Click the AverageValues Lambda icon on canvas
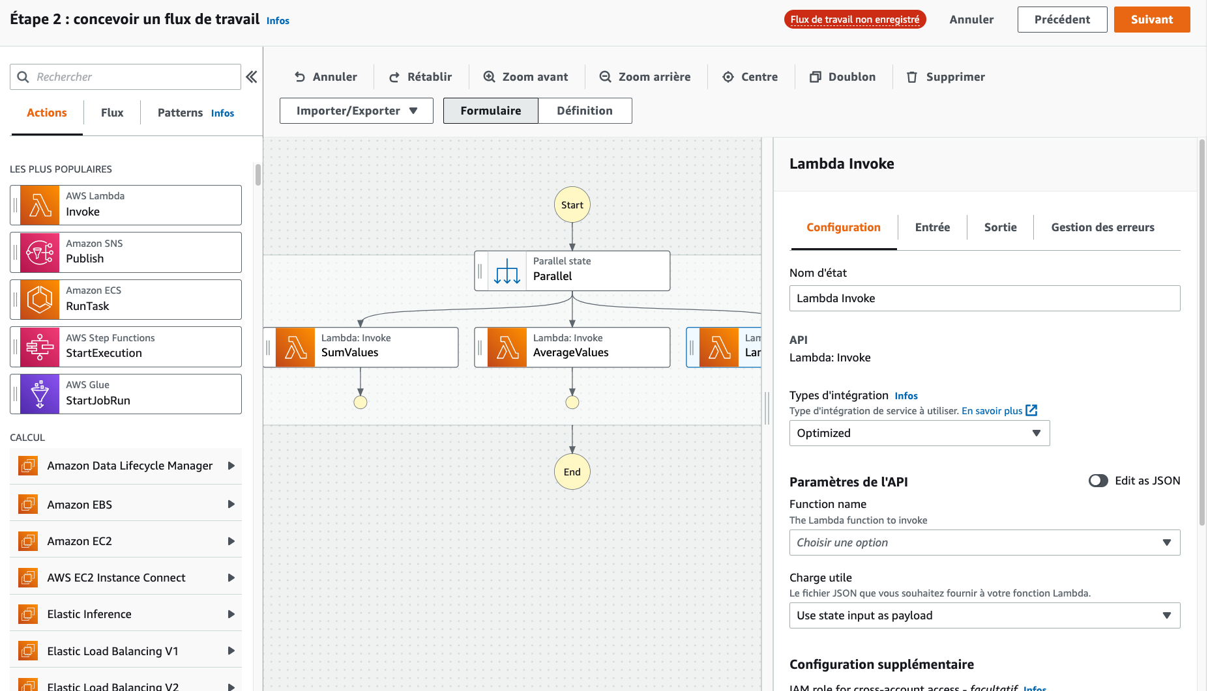1208x691 pixels. click(x=507, y=347)
